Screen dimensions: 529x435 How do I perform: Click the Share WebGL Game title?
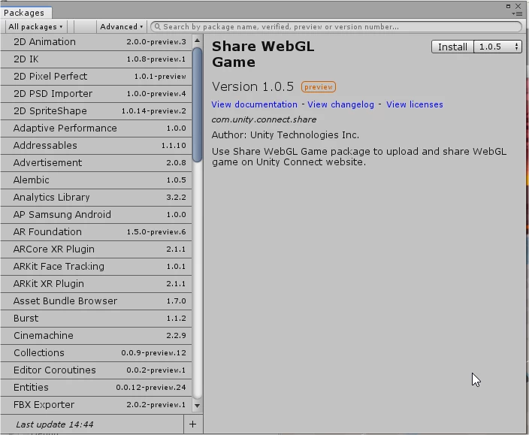tap(263, 54)
